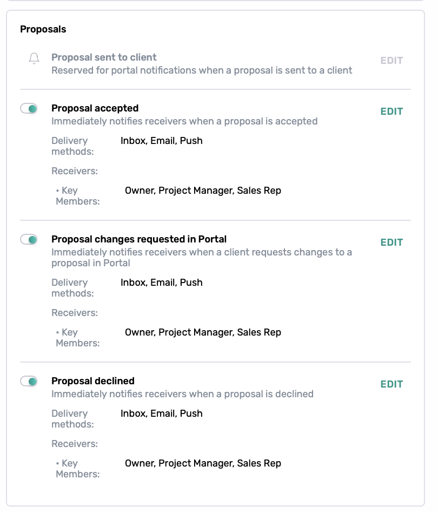Click Inbox, Email, Push under Proposal accepted
Image resolution: width=438 pixels, height=512 pixels.
coord(162,141)
